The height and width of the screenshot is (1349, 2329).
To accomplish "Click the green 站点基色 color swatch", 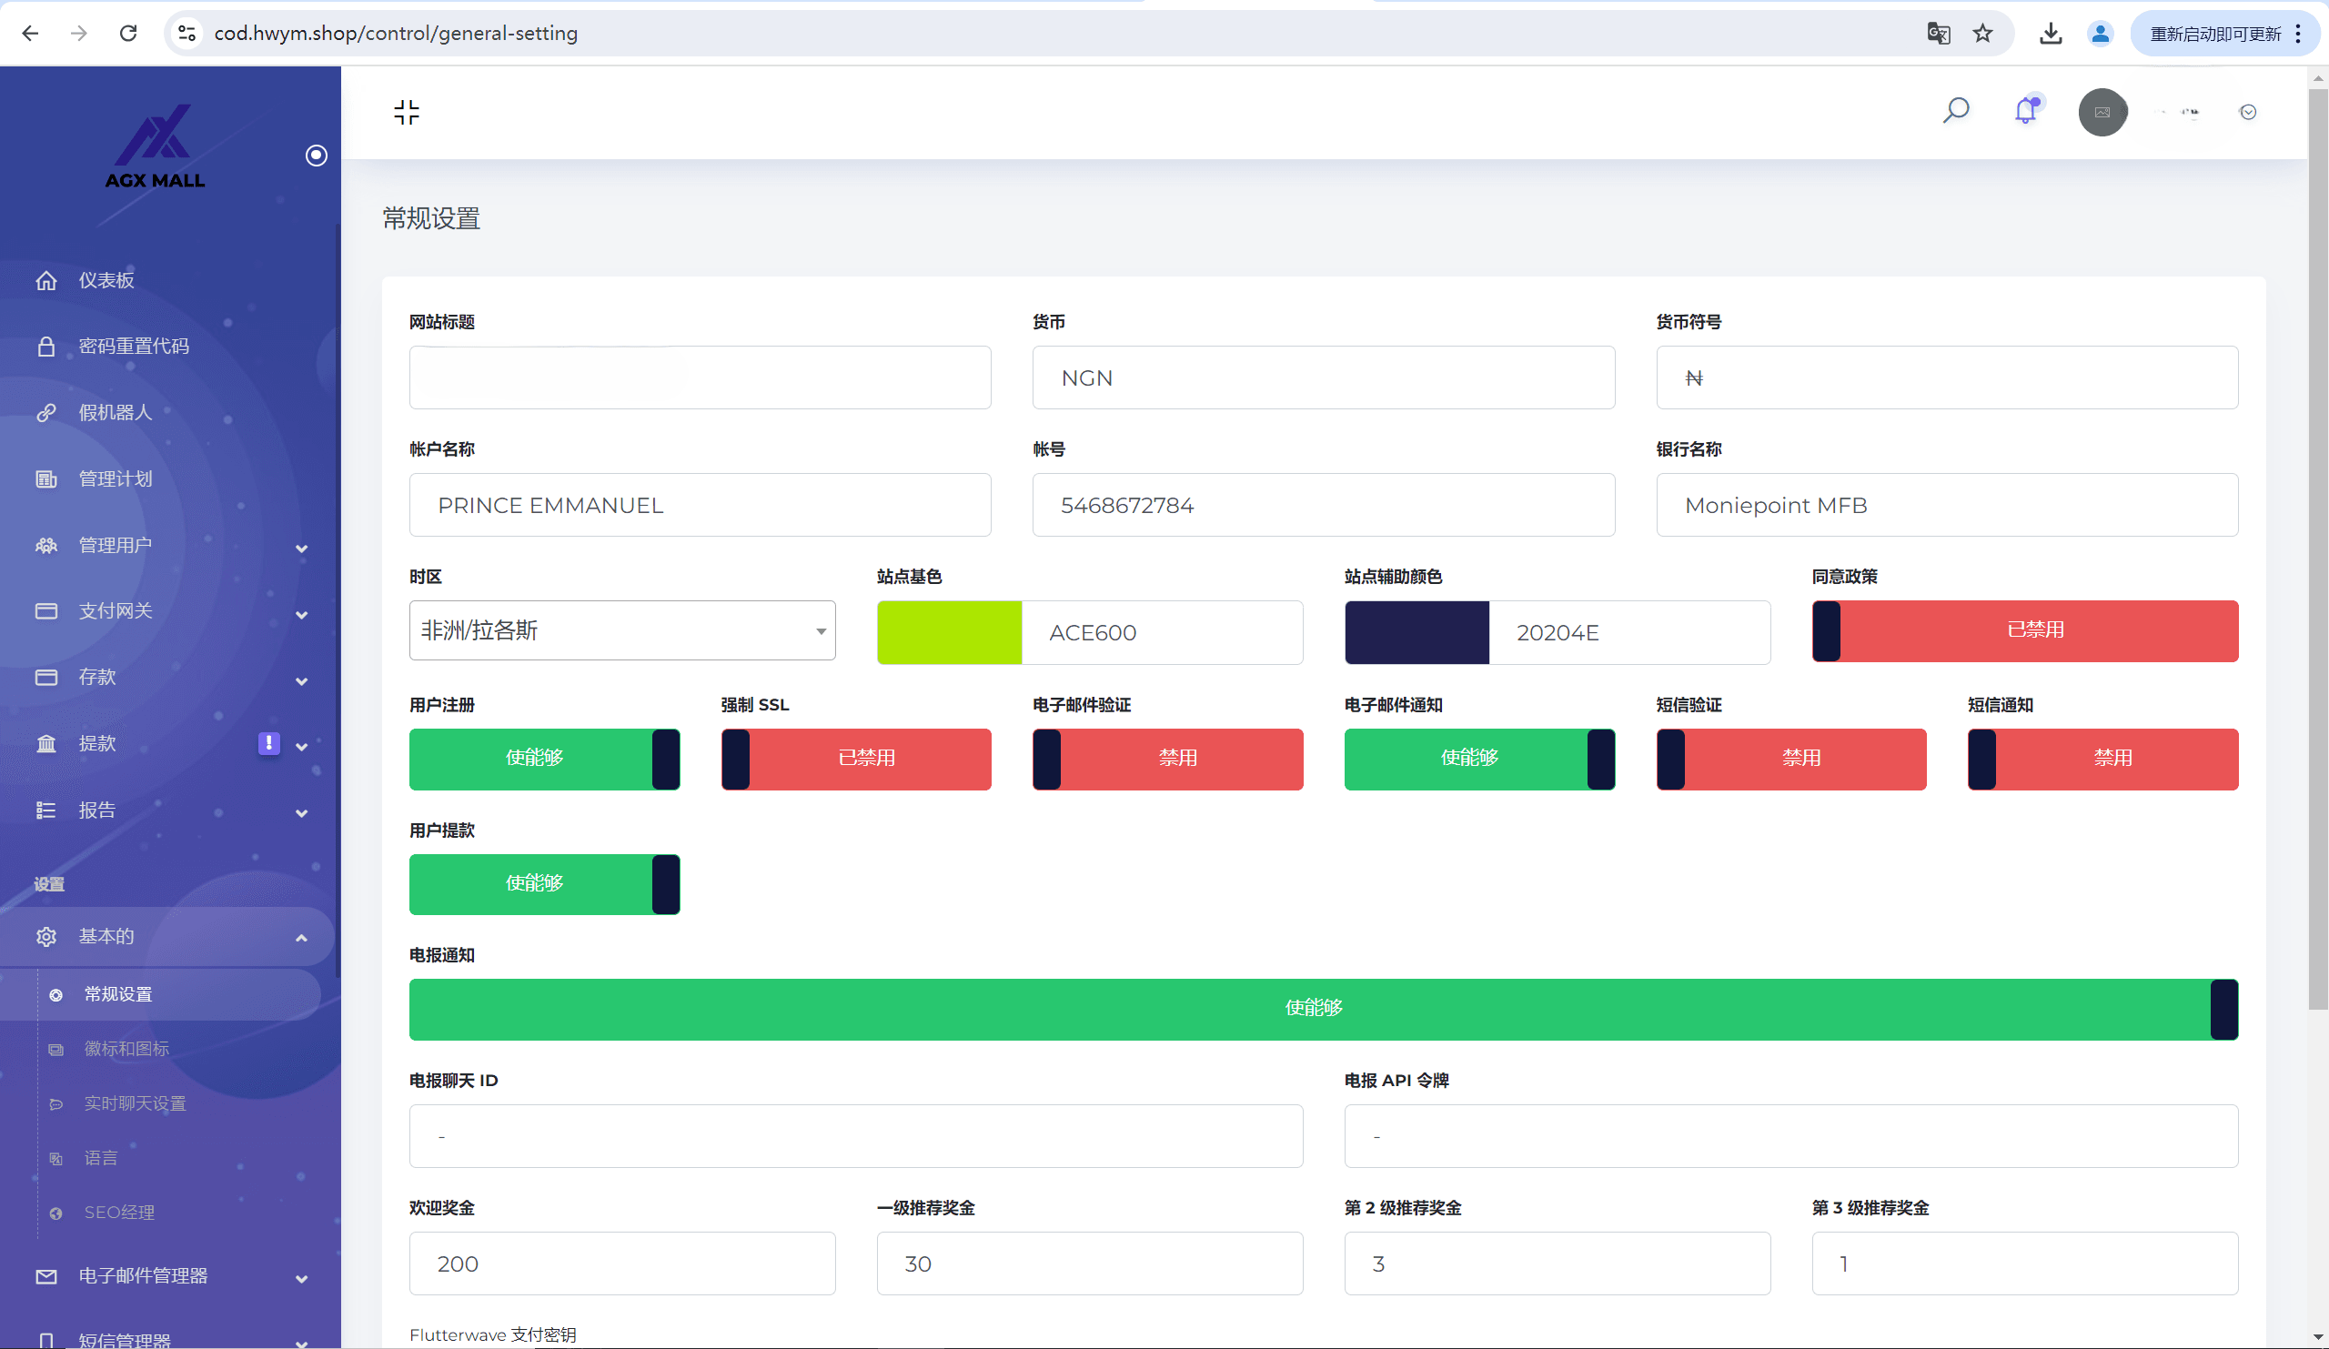I will 949,633.
